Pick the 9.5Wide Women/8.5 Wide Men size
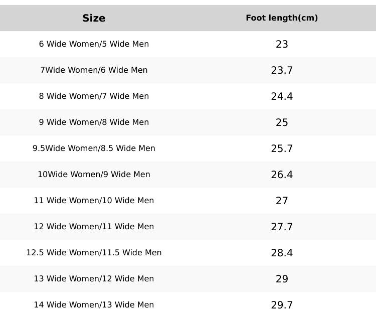376x318 pixels. tap(94, 148)
